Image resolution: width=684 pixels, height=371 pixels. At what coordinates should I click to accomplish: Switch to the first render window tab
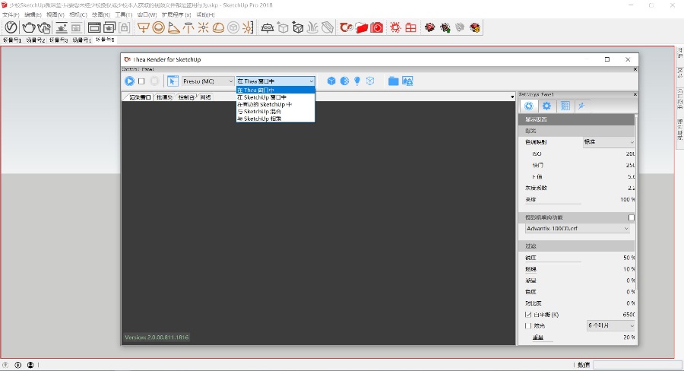(x=140, y=97)
